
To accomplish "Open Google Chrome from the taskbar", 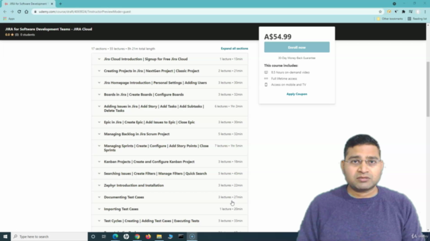I will pos(137,236).
